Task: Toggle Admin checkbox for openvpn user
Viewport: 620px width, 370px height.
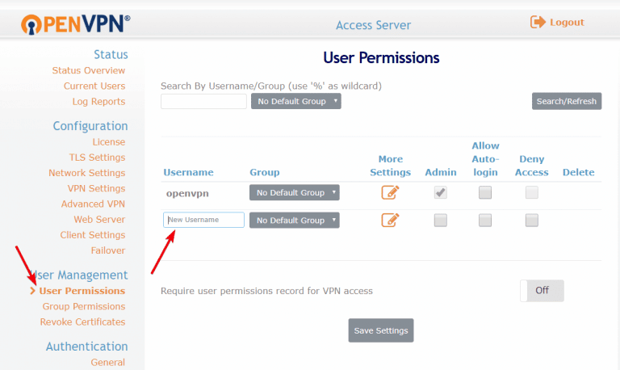Action: point(441,193)
